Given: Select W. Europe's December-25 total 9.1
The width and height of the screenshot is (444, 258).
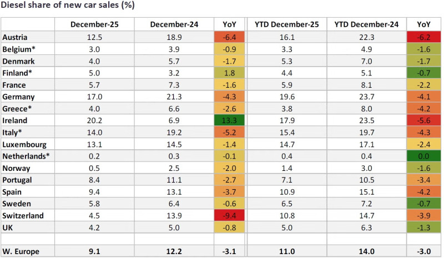Looking at the screenshot, I should tap(94, 251).
